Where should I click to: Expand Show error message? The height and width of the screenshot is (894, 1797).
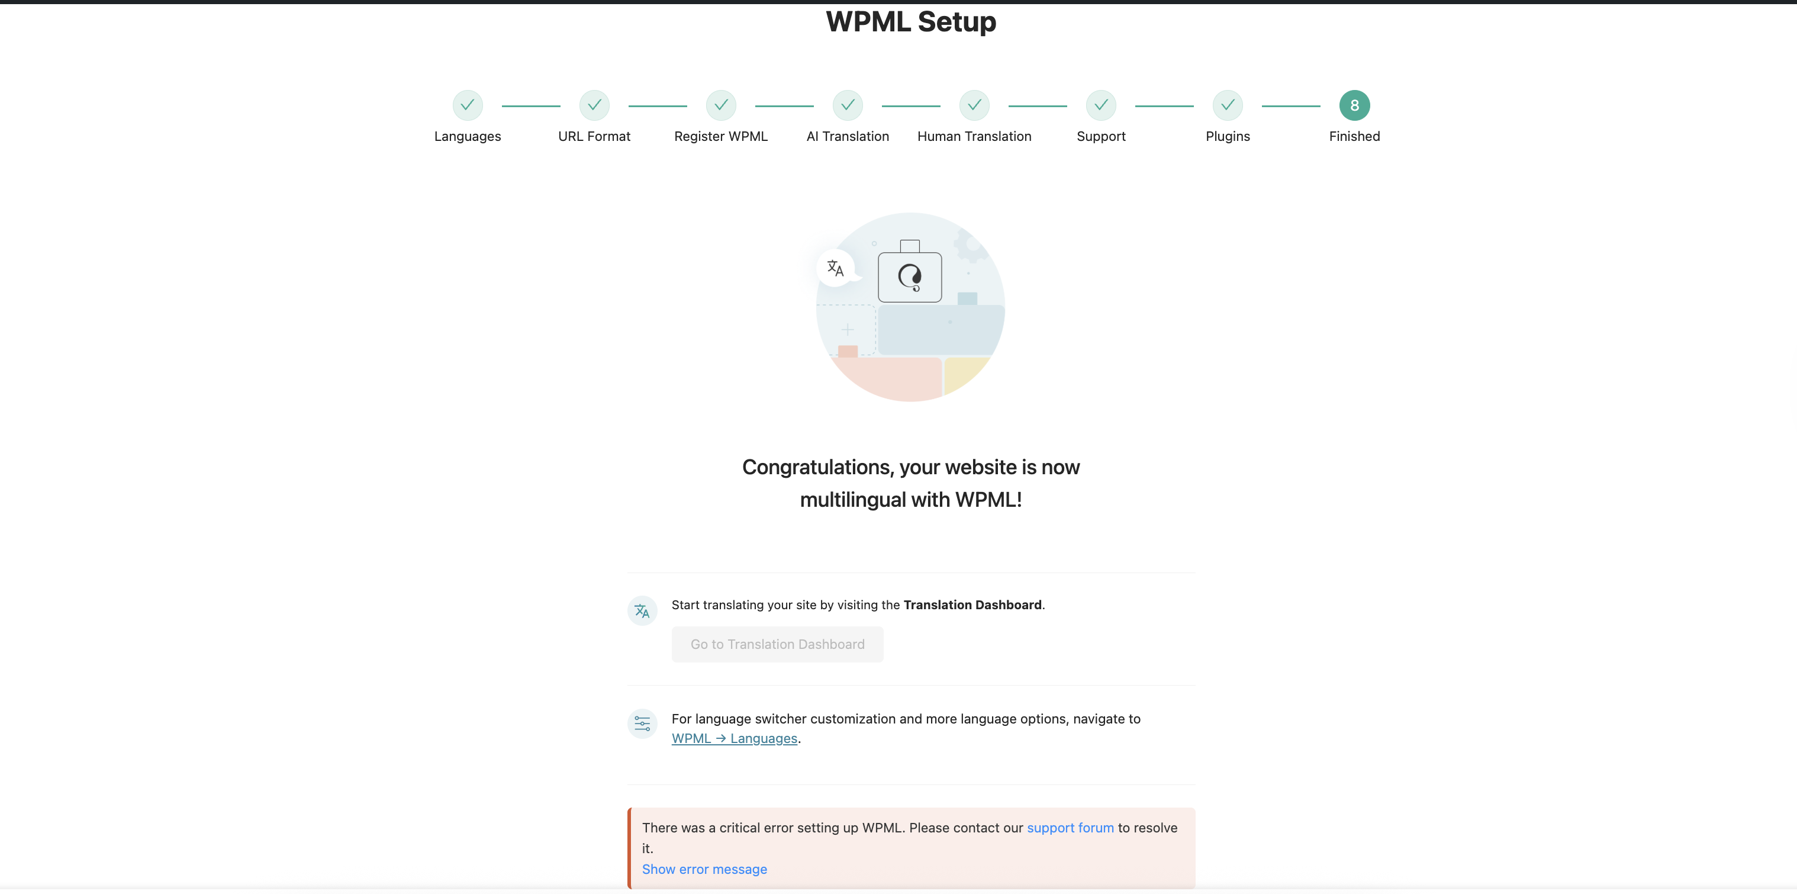click(704, 869)
